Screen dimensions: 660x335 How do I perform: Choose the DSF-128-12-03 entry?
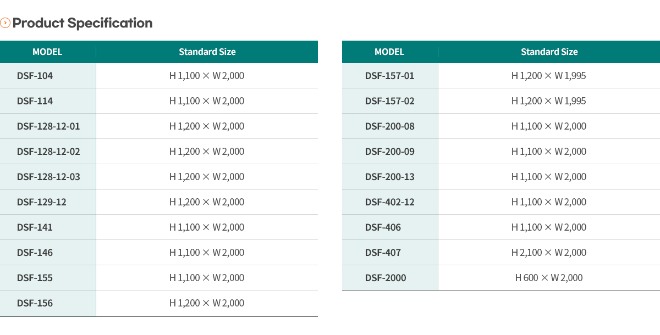tap(48, 177)
